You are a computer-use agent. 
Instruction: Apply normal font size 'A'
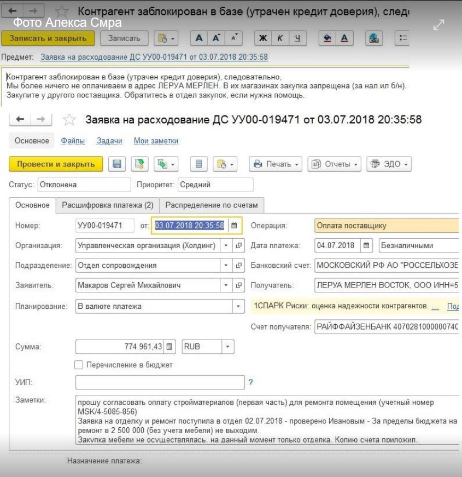click(x=199, y=38)
